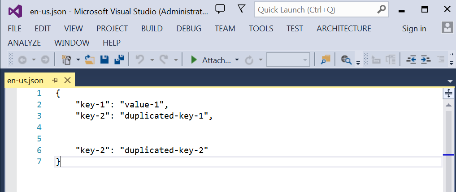Screen dimensions: 456x192
Task: Click the opening brace on line 1
Action: [57, 93]
